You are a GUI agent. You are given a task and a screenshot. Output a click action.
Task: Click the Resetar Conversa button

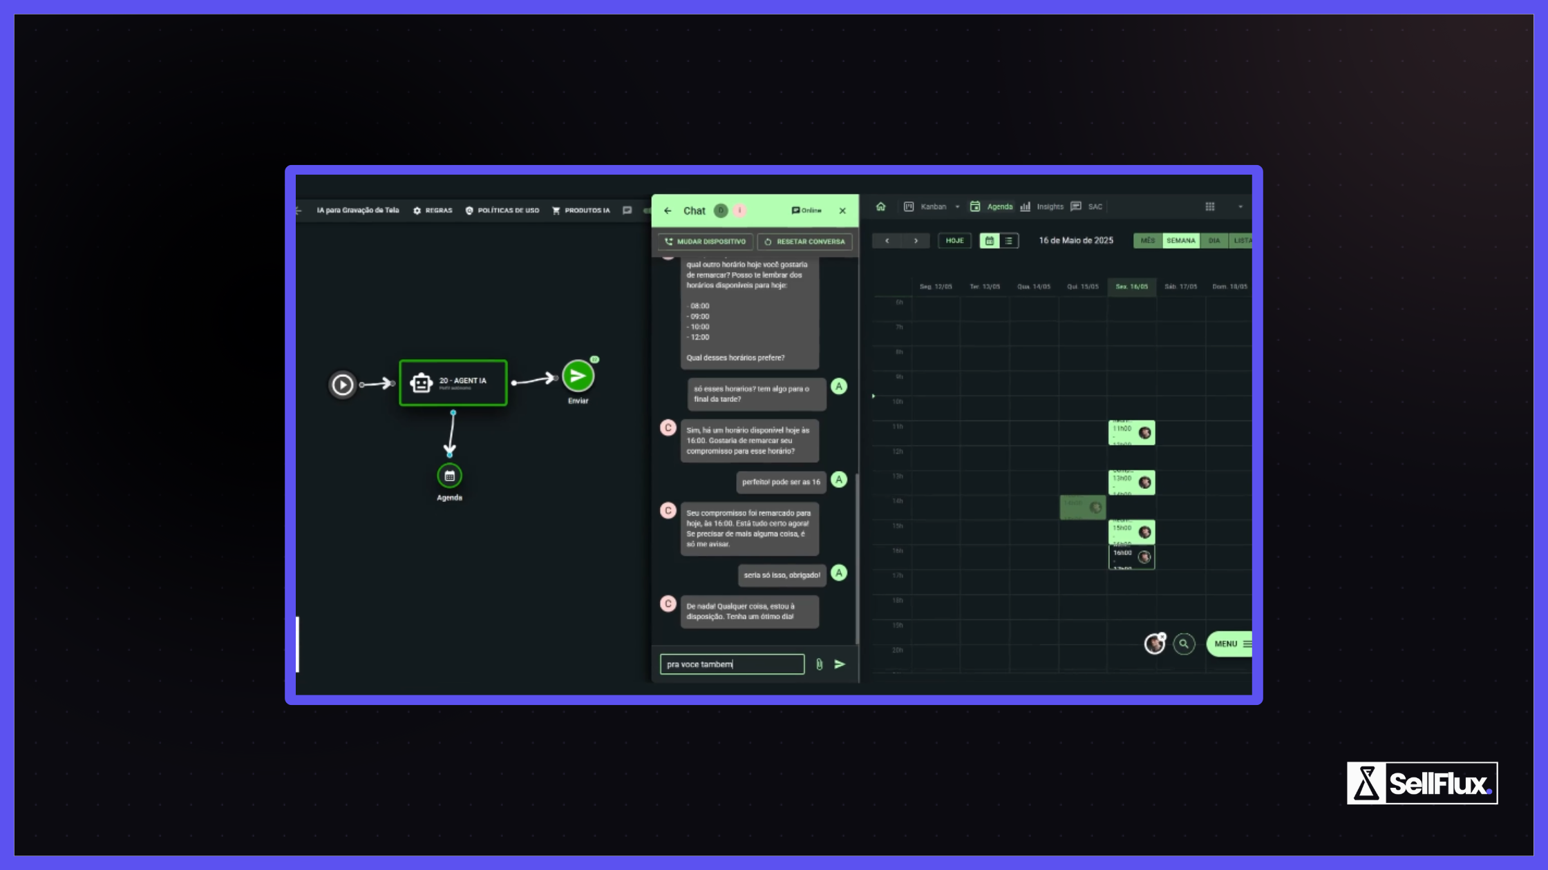(804, 242)
